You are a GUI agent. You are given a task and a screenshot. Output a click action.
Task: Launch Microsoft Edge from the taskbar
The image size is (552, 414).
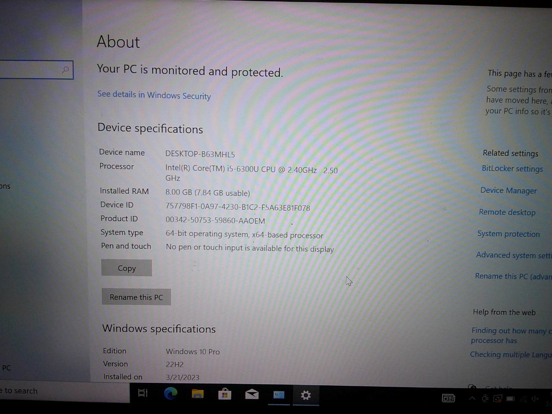pyautogui.click(x=170, y=393)
